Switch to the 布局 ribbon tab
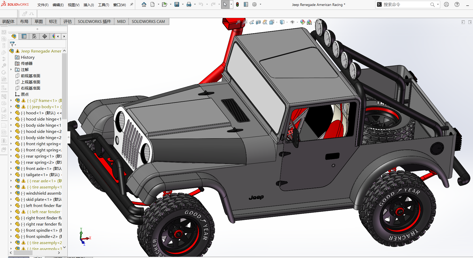This screenshot has width=473, height=258. point(24,21)
